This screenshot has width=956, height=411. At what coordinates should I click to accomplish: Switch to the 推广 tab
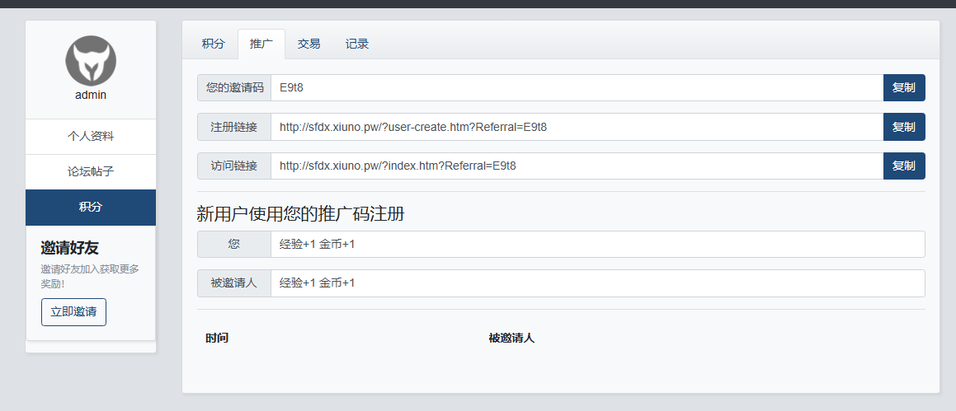tap(261, 44)
